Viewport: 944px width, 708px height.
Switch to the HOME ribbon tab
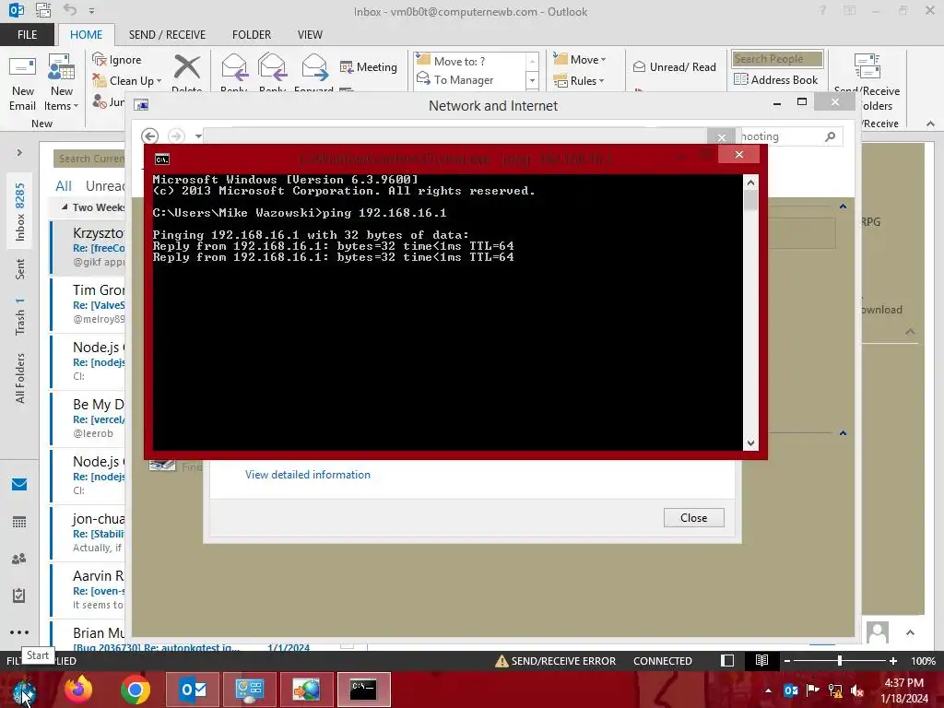(86, 35)
